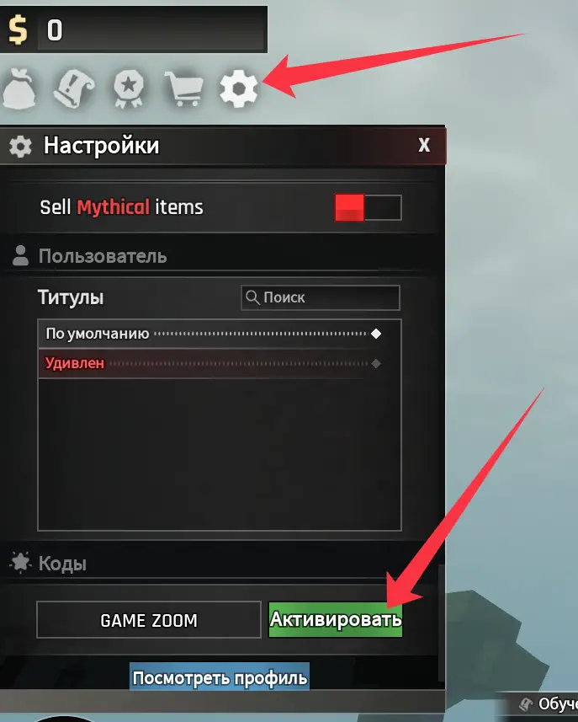Click the gear icon beside Настройки title

tap(20, 147)
